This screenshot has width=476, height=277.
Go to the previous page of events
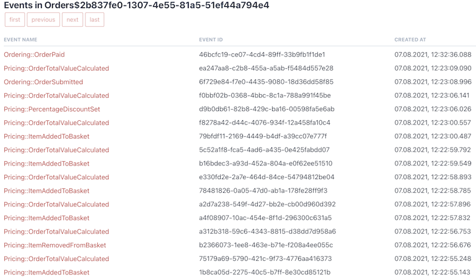(x=43, y=20)
